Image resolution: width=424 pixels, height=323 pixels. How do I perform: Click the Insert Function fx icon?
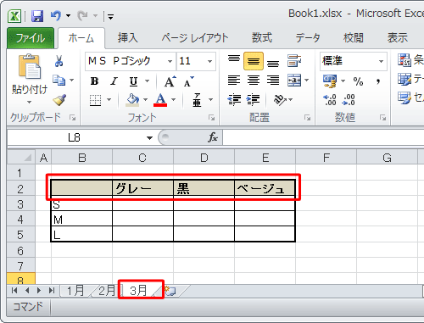point(213,137)
